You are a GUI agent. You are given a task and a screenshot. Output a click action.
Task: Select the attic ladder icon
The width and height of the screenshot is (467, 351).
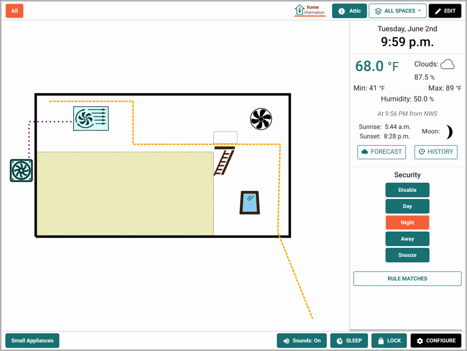(x=224, y=160)
